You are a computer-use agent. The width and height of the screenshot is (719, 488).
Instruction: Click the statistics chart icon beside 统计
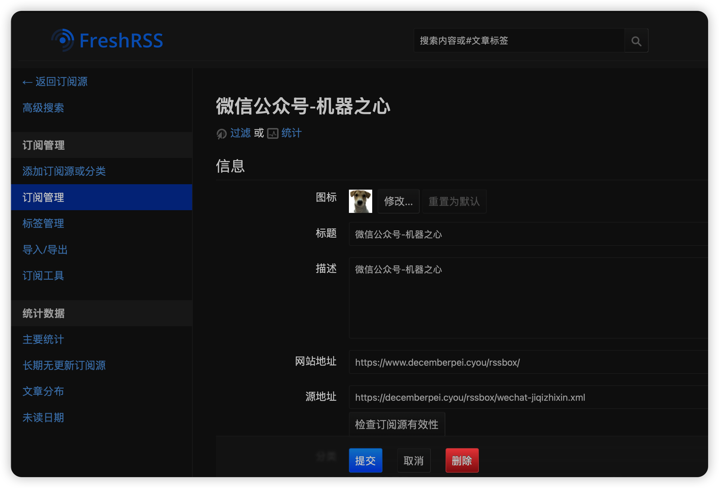pos(272,133)
